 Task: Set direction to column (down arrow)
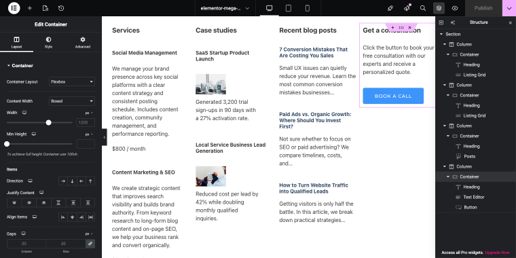click(72, 181)
